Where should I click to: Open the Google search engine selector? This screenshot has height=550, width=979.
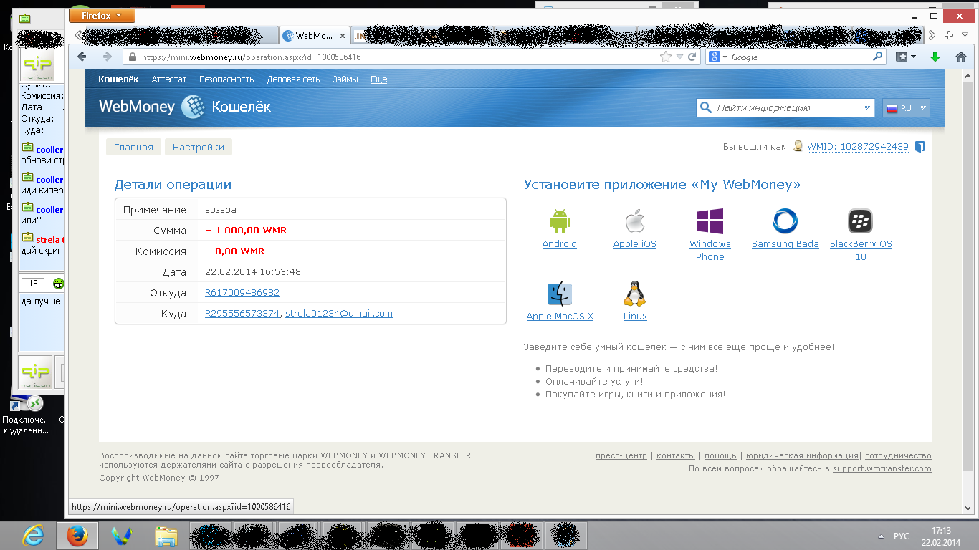(x=717, y=57)
